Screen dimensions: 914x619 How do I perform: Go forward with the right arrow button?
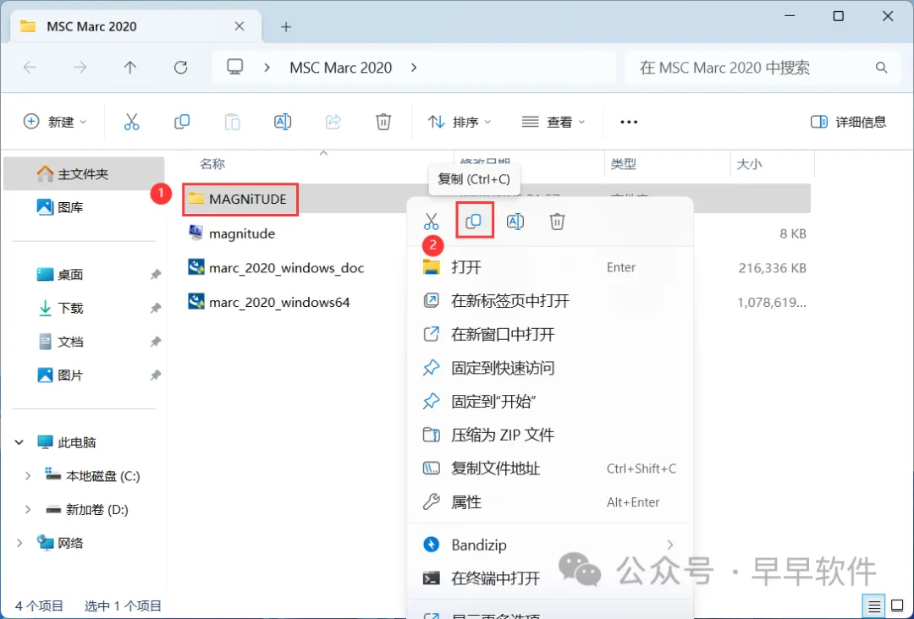point(80,68)
